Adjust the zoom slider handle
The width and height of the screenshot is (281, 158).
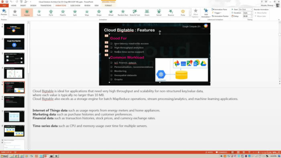[259, 152]
